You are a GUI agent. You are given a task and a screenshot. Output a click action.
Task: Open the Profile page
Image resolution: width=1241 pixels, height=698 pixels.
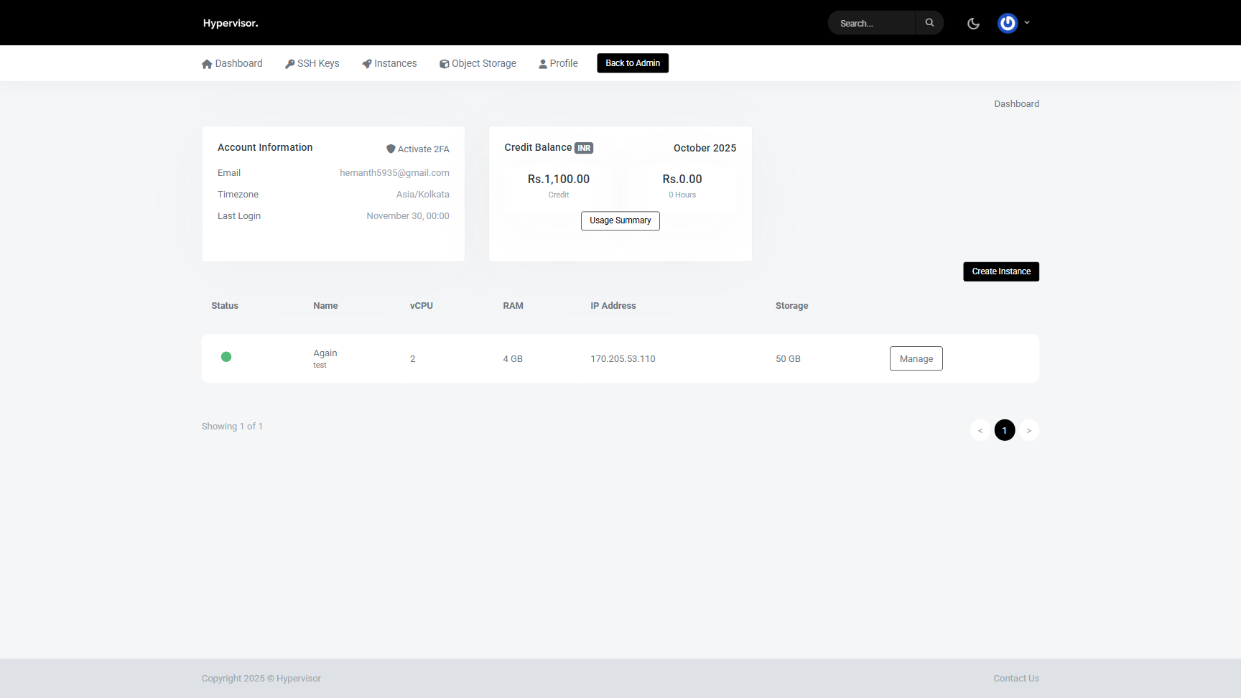(558, 63)
